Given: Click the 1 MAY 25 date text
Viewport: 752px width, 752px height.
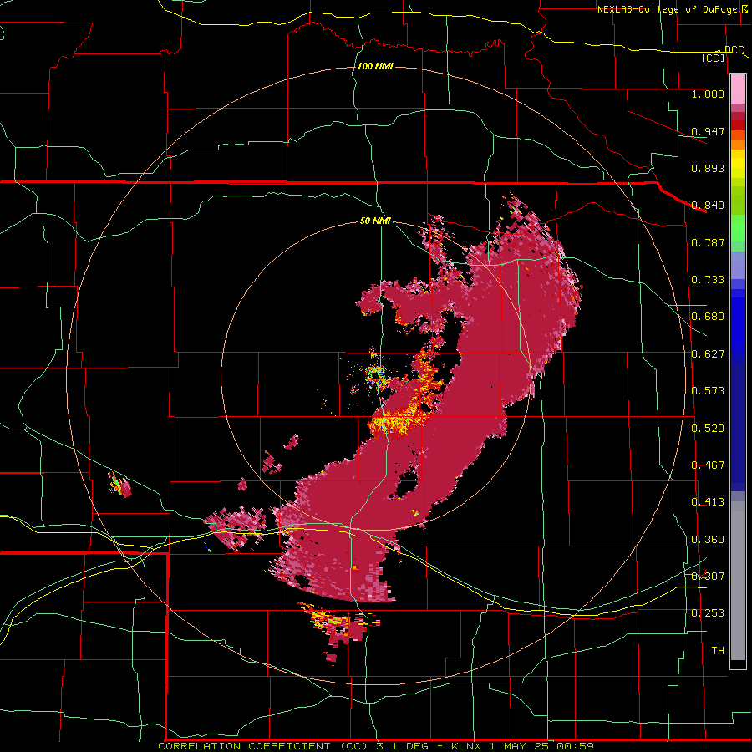Looking at the screenshot, I should [x=519, y=746].
